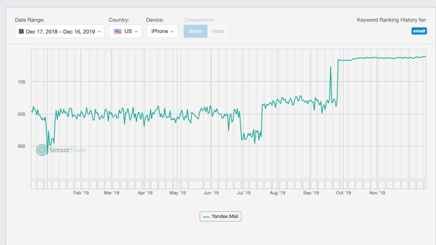Open the Device dropdown showing iPhone

click(x=162, y=32)
